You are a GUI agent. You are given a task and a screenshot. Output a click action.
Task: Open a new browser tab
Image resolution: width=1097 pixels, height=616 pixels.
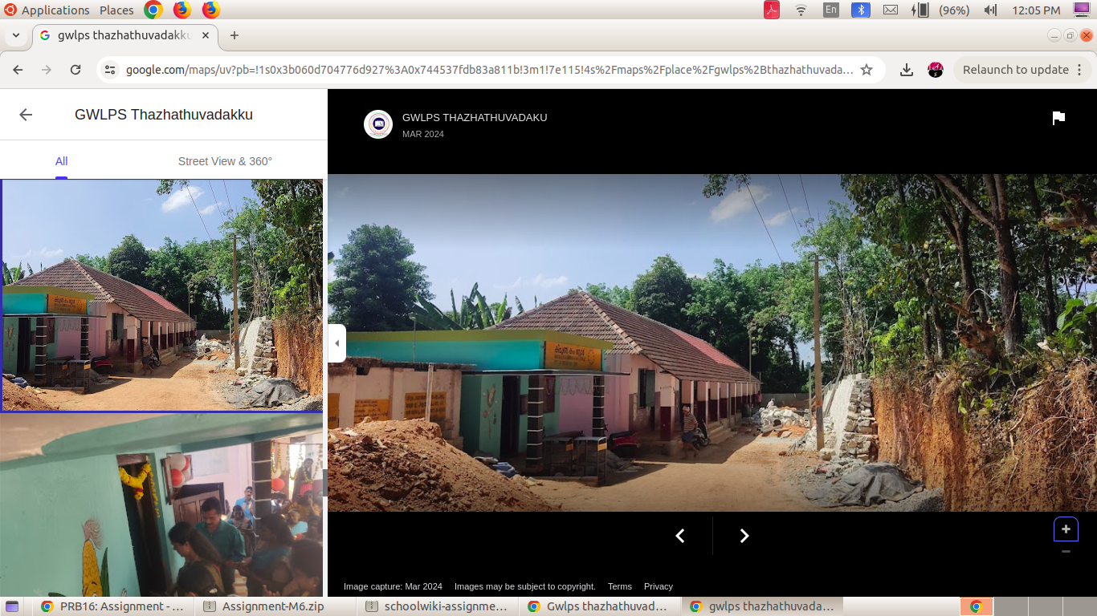(x=234, y=35)
